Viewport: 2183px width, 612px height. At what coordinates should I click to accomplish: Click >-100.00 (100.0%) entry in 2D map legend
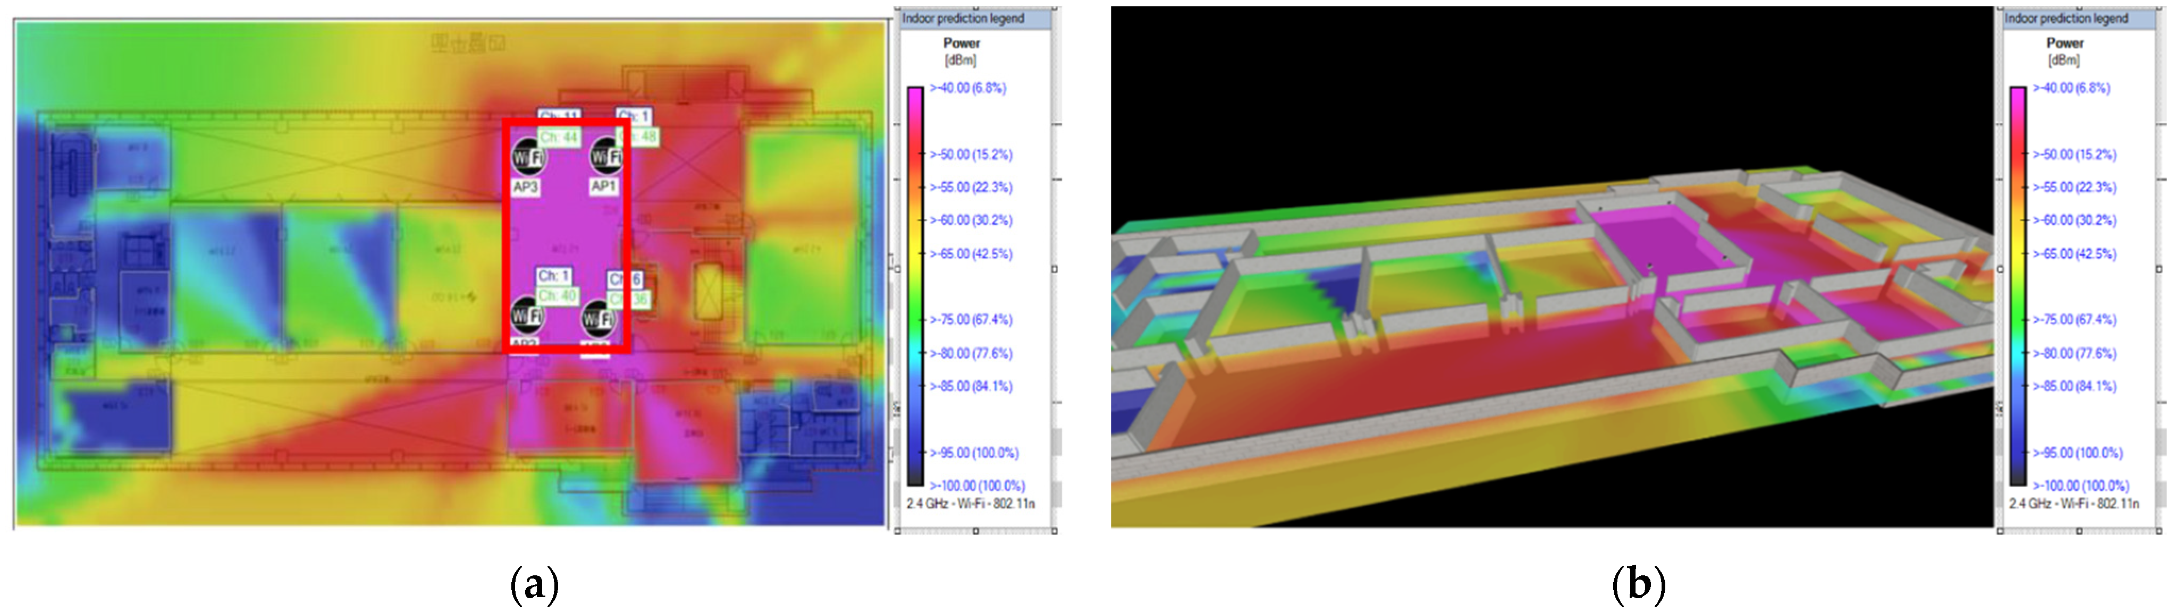(977, 486)
